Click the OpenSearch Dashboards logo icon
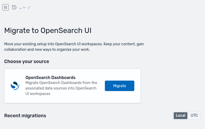Viewport: 205px width, 129px height. coord(15,86)
